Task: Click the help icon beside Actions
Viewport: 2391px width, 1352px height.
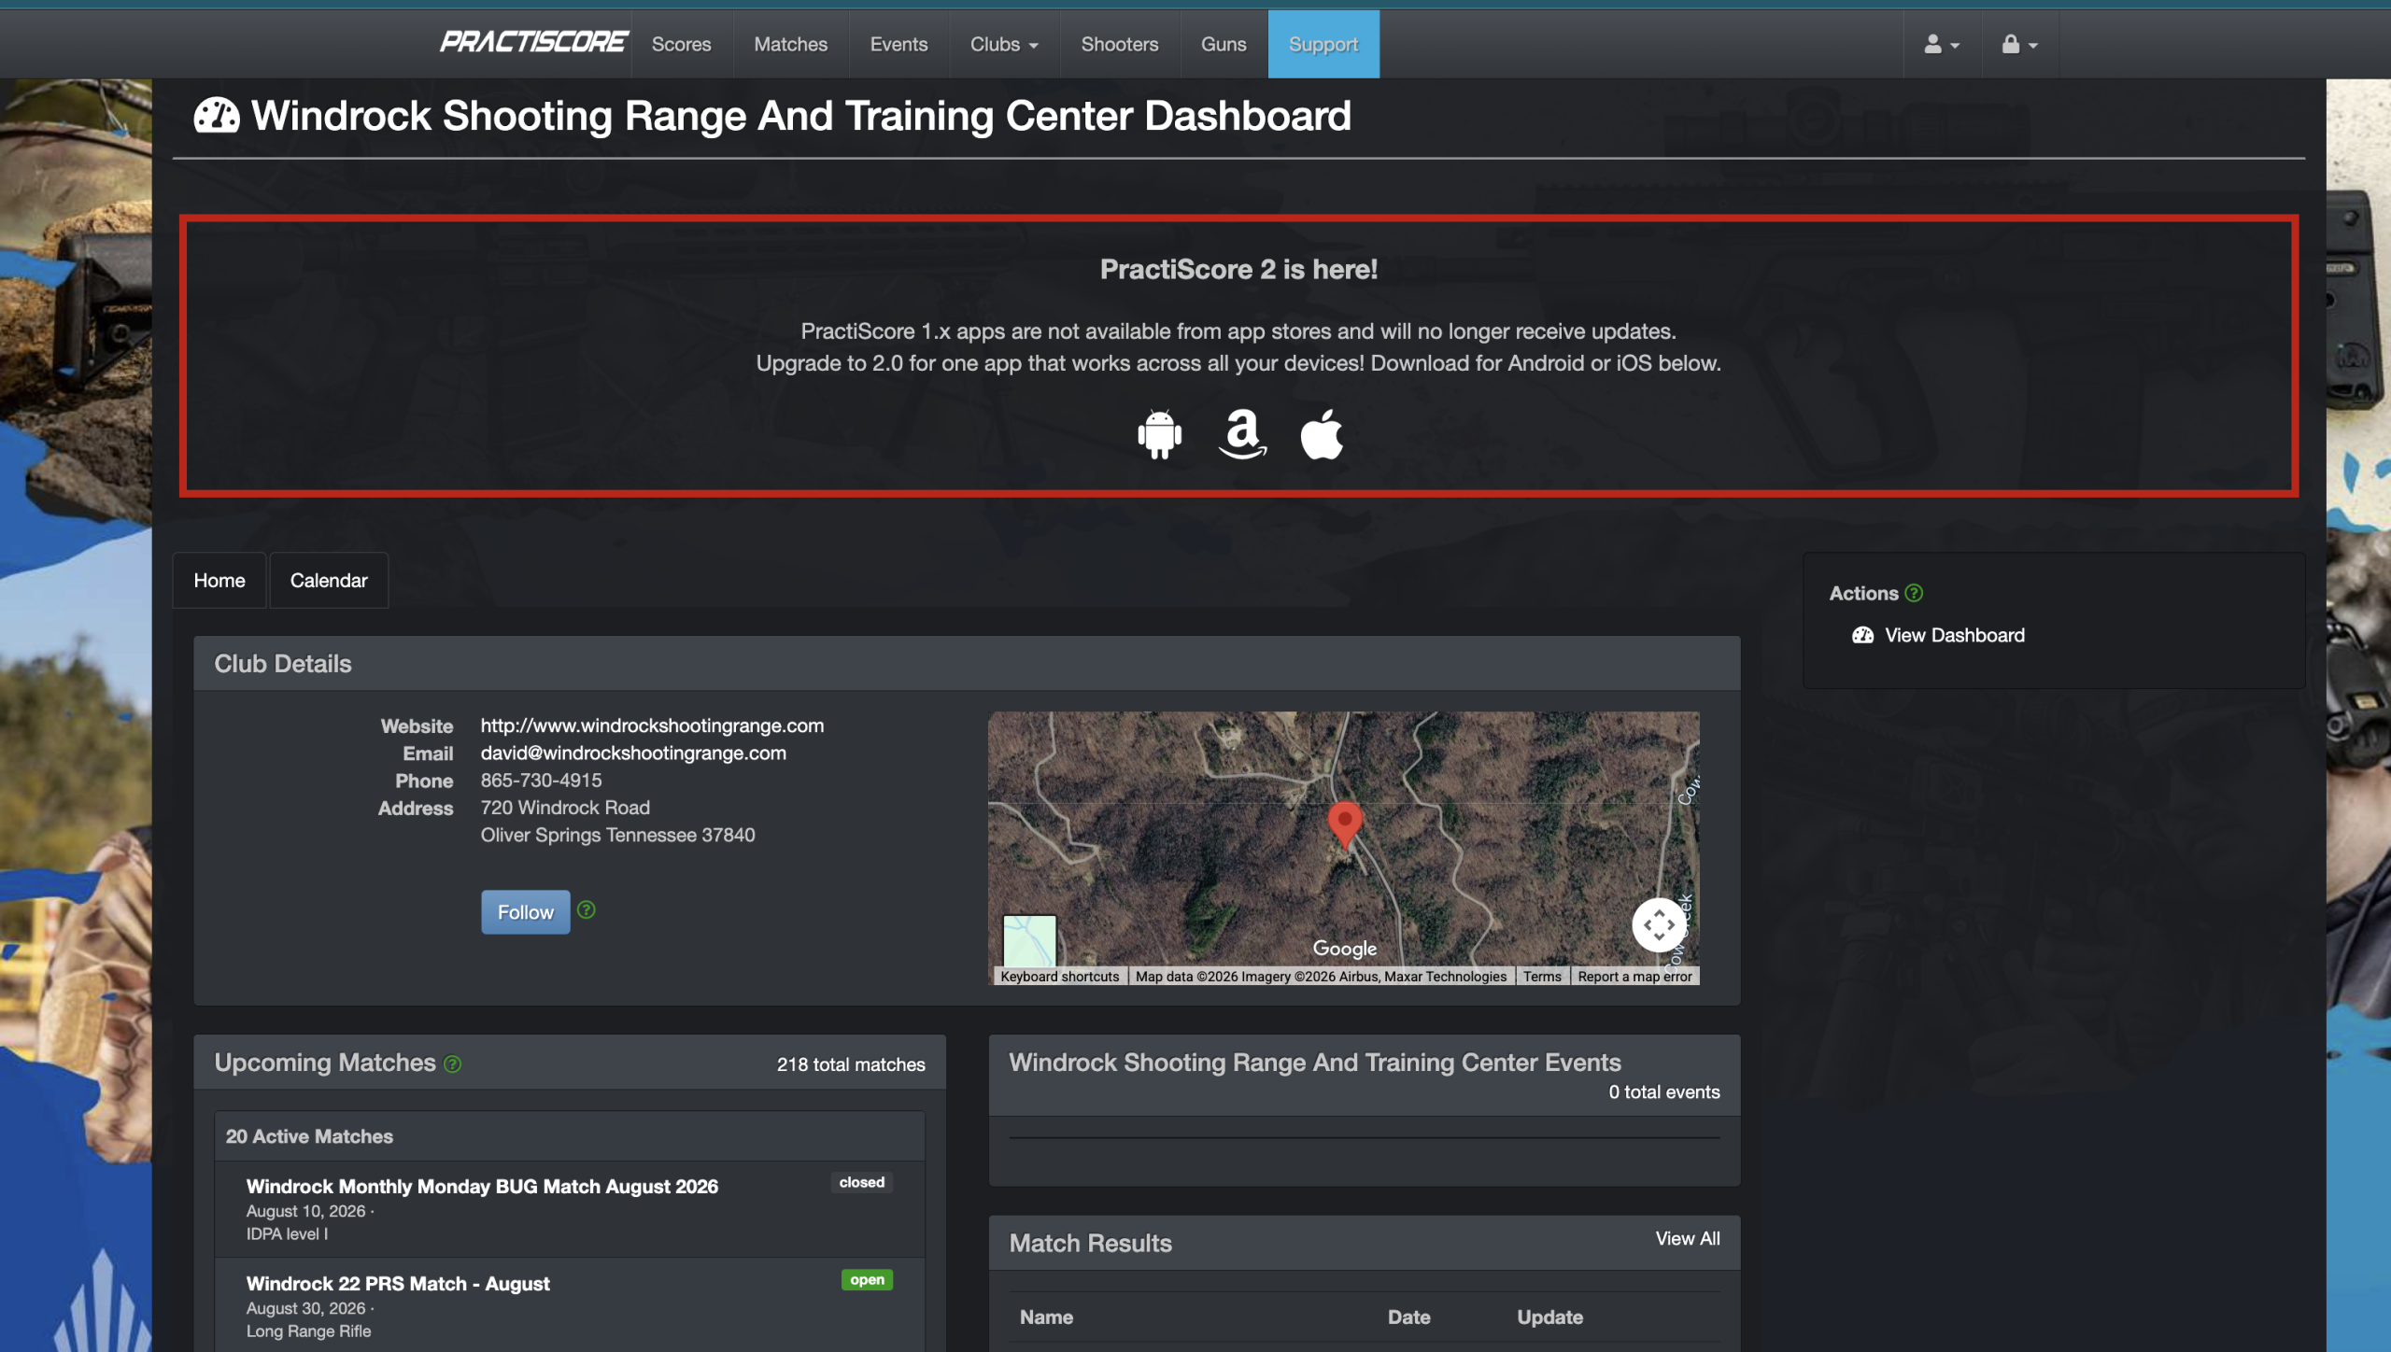Action: [1914, 593]
